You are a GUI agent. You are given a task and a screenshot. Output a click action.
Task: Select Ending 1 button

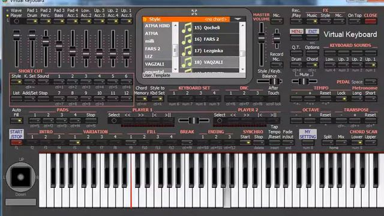coord(203,143)
